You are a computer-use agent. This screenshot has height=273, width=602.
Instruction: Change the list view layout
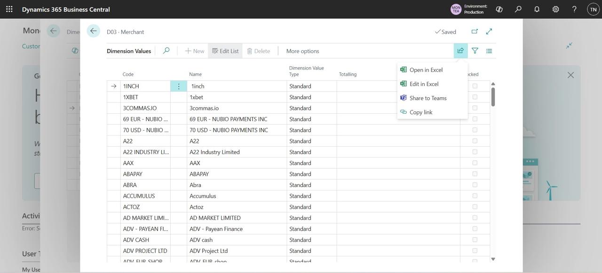click(x=489, y=51)
